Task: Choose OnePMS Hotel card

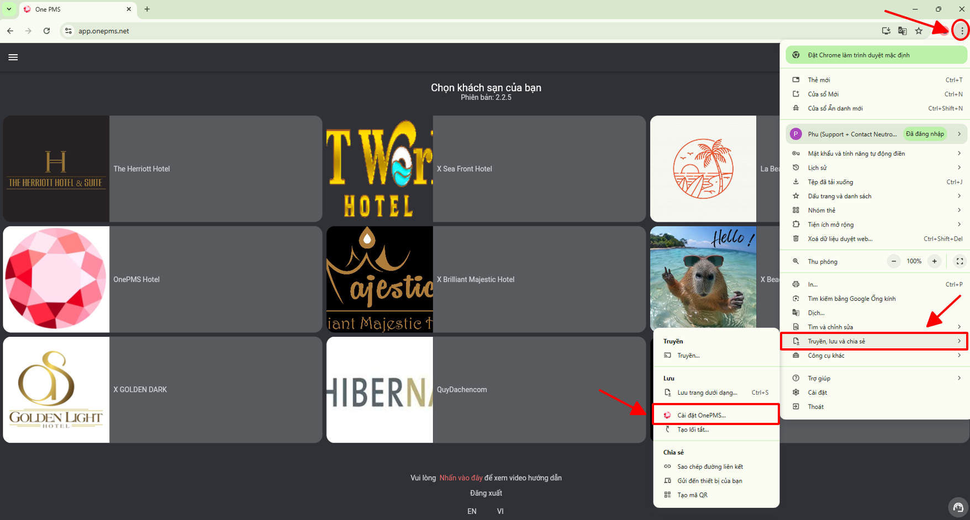Action: [x=162, y=279]
